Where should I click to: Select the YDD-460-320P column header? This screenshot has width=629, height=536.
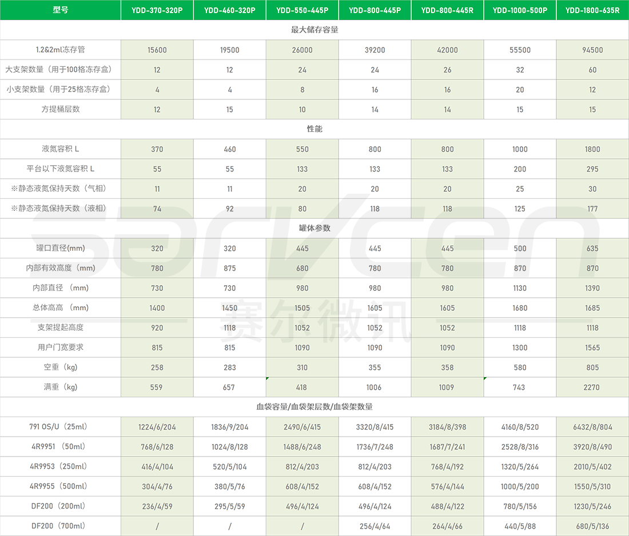coord(229,10)
